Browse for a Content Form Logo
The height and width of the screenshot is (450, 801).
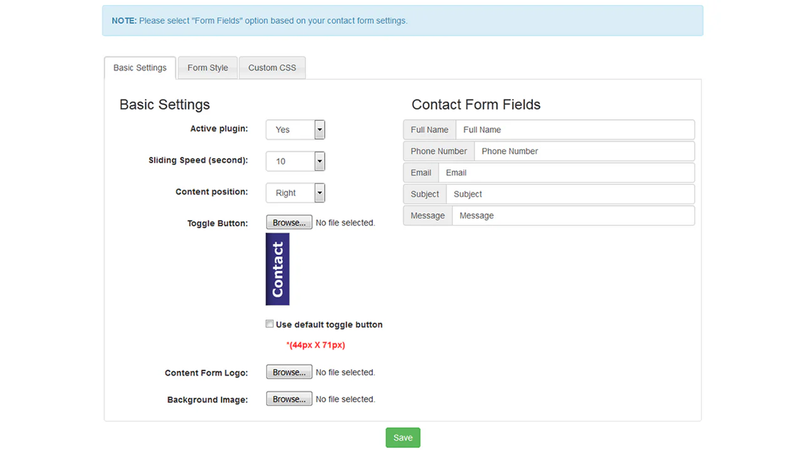289,372
